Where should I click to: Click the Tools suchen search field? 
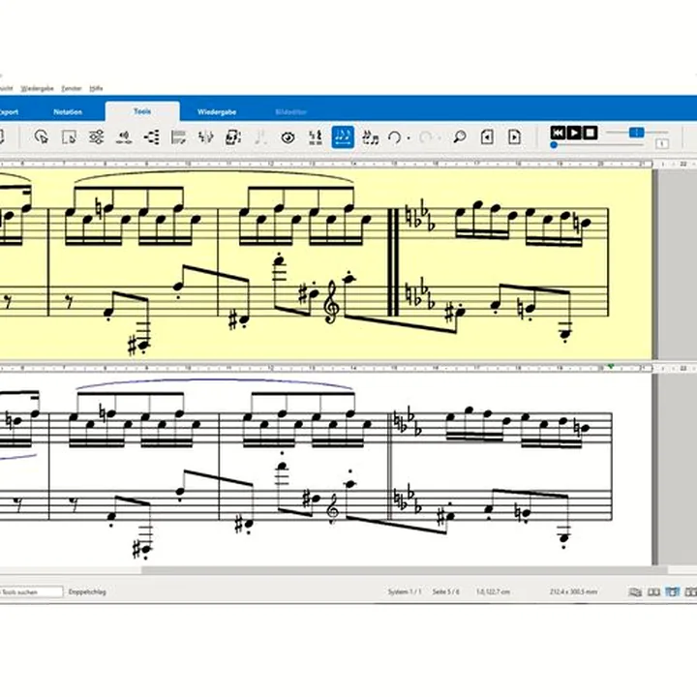pos(31,591)
